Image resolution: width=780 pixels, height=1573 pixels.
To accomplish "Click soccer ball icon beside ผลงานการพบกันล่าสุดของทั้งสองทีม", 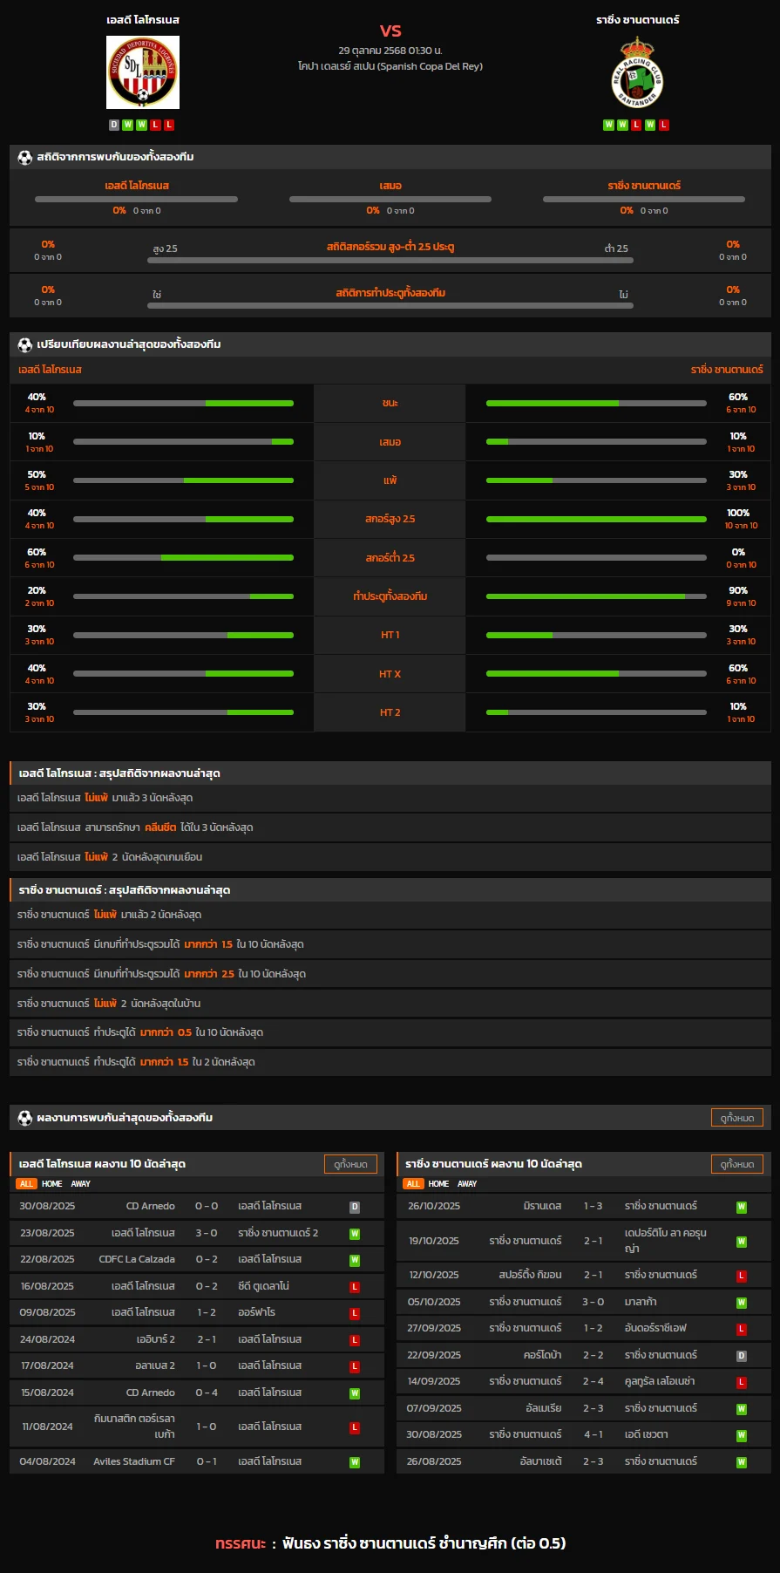I will [24, 1118].
